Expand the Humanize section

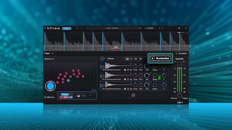pyautogui.click(x=160, y=58)
